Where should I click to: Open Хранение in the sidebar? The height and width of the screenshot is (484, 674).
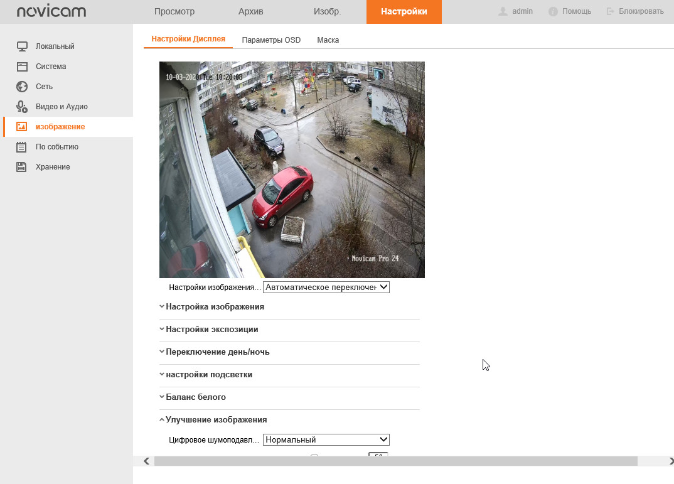pyautogui.click(x=53, y=167)
